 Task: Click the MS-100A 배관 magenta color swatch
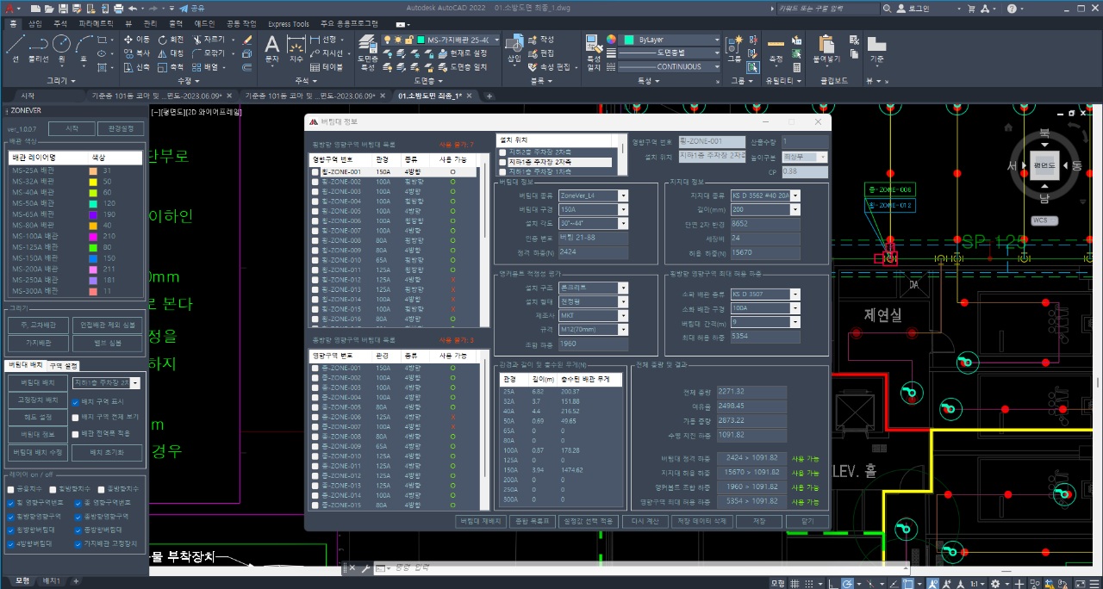(x=93, y=236)
